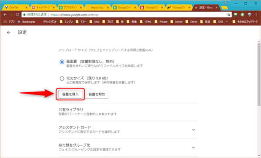This screenshot has width=261, height=158.
Task: Click the 容量を解放 button
Action: pos(97,94)
